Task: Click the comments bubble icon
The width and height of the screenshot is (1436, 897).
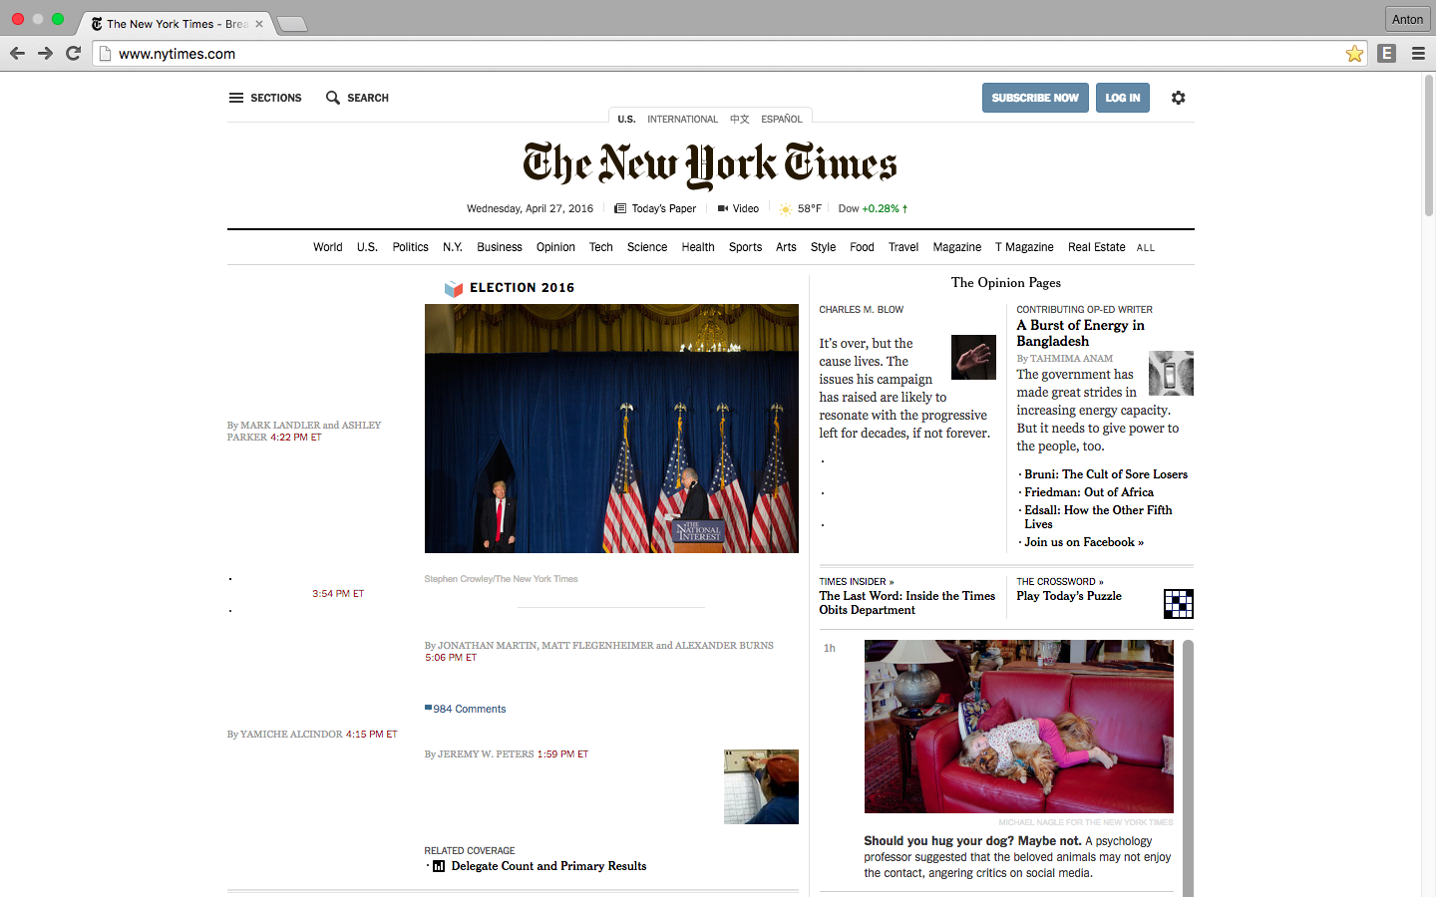Action: click(x=428, y=708)
